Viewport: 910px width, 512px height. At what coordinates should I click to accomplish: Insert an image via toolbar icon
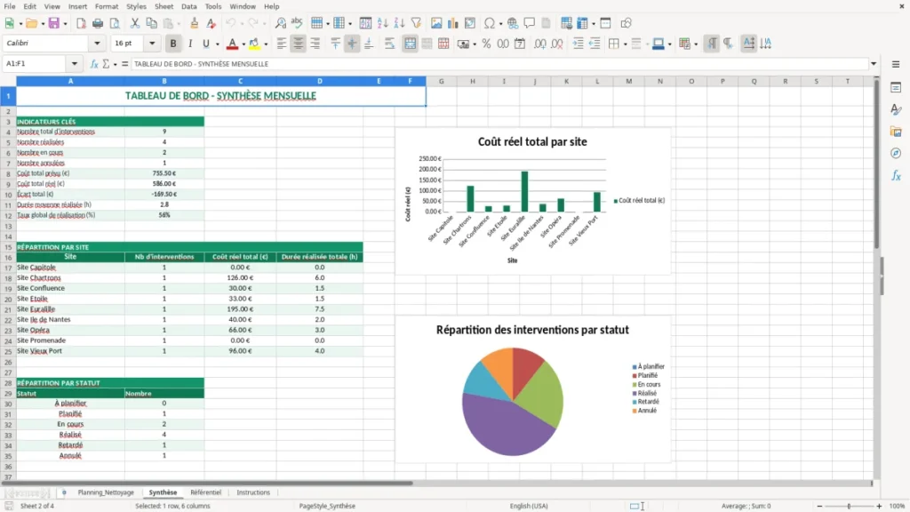click(436, 23)
